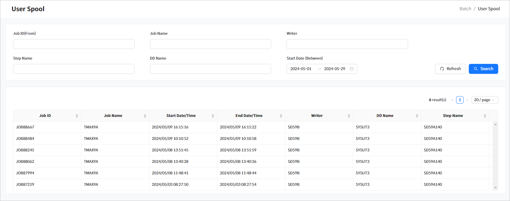Sort by Step Name column arrows
Viewport: 510px width, 201px height.
tap(485, 116)
